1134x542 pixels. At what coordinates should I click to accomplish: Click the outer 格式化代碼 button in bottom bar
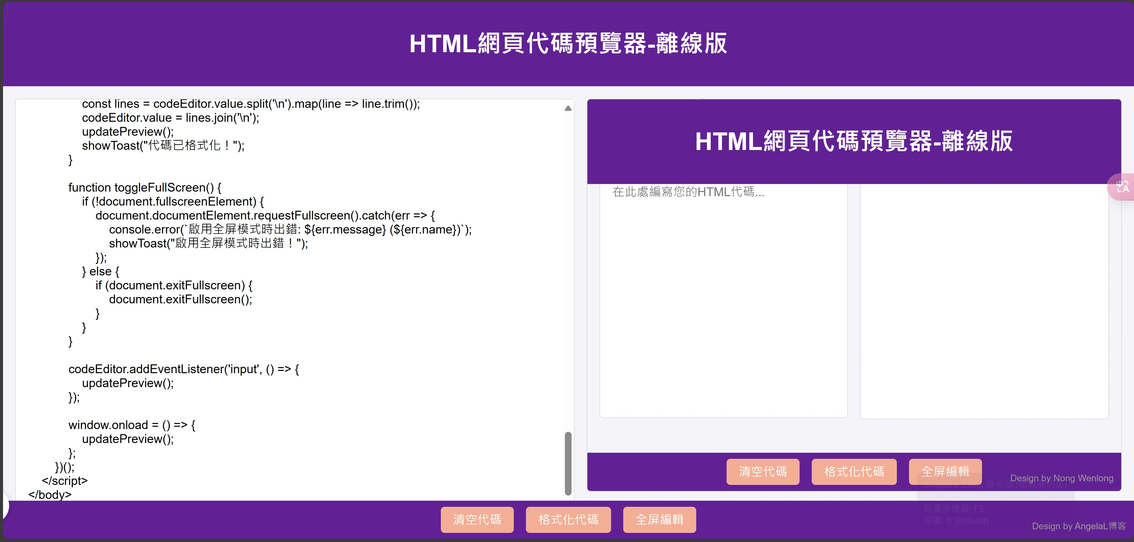(x=568, y=520)
